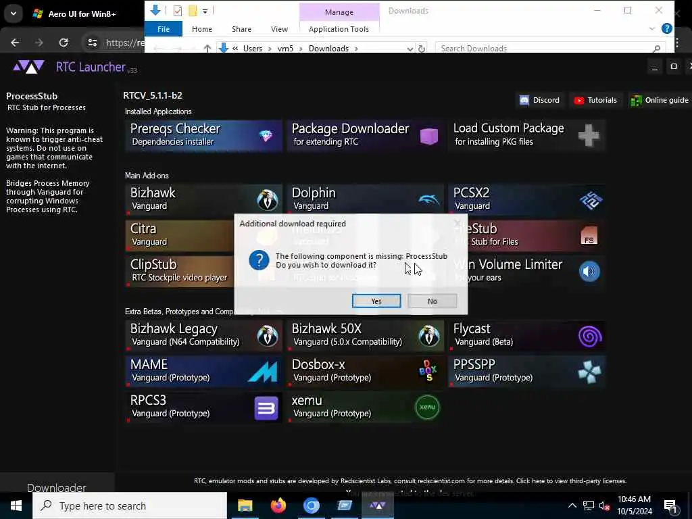This screenshot has height=519, width=692.
Task: Click the Win Volume Limiter speaker icon
Action: click(589, 271)
